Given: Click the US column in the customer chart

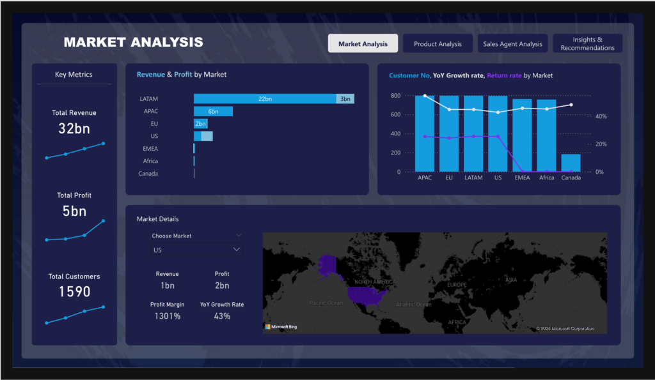Looking at the screenshot, I should click(x=498, y=133).
